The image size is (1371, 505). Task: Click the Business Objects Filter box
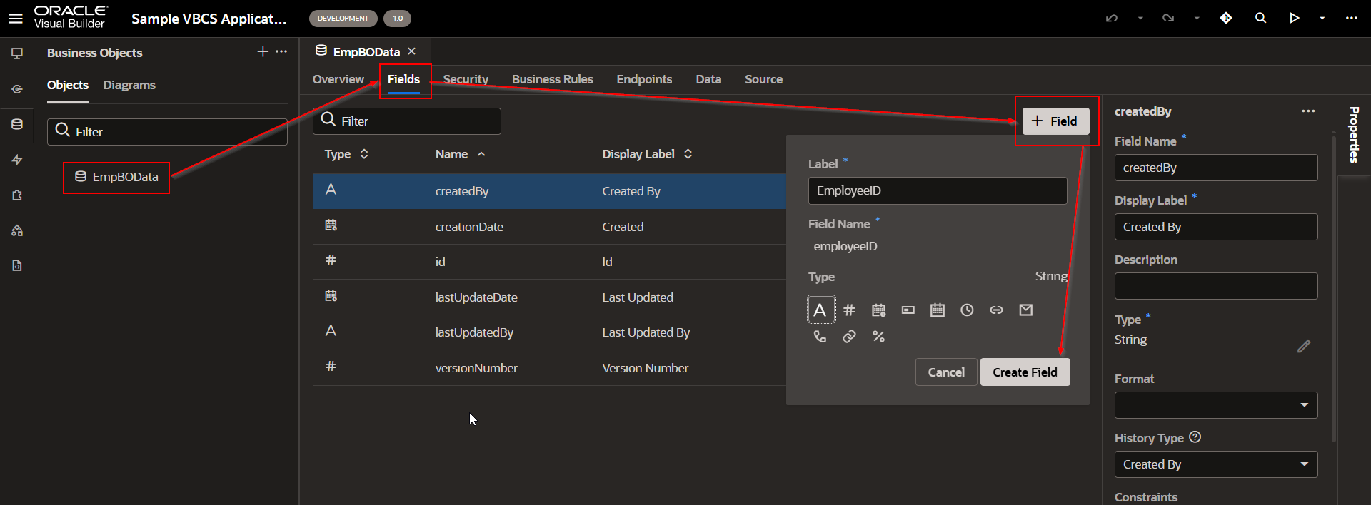[167, 132]
